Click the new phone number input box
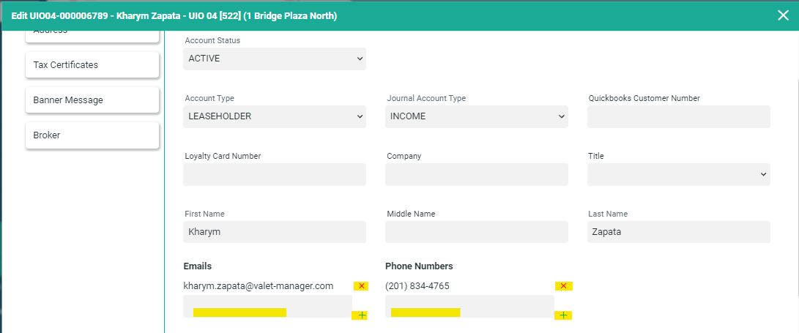799x333 pixels. point(469,307)
